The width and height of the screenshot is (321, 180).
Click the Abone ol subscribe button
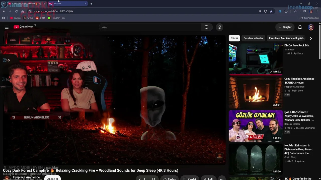tap(52, 178)
